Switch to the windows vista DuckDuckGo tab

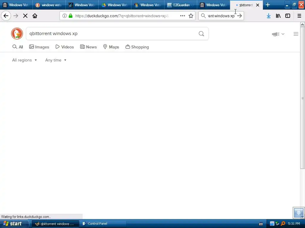coord(49,5)
